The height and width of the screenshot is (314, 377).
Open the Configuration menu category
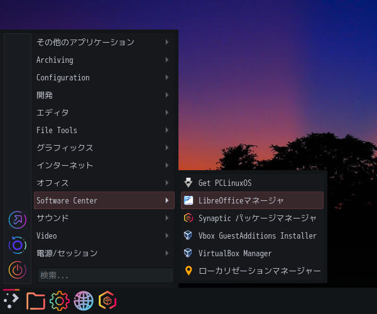[x=104, y=77]
